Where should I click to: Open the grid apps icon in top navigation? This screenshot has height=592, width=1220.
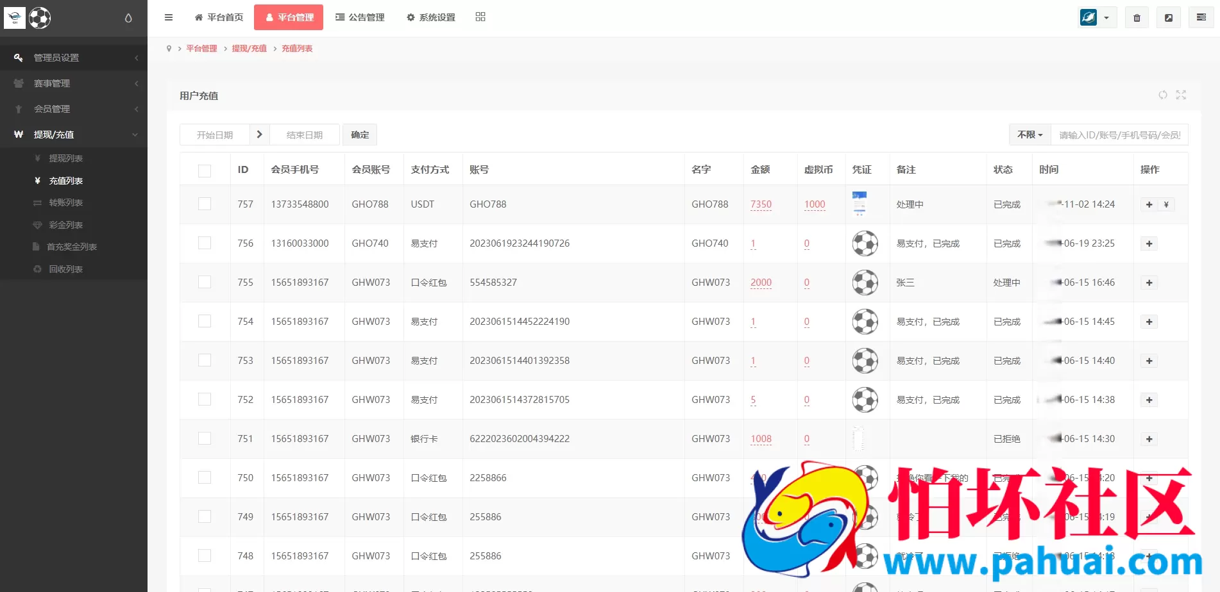[x=480, y=17]
